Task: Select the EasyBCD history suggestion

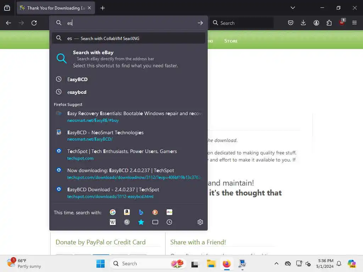Action: pyautogui.click(x=128, y=79)
